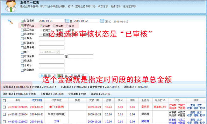Check the row for yw20091021003

[4, 121]
